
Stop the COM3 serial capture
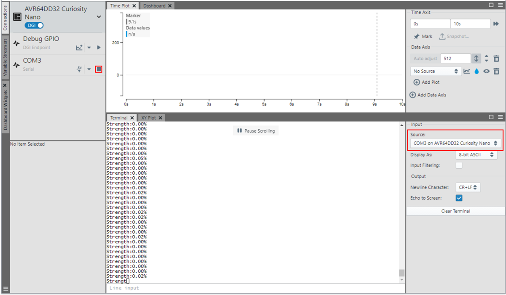coord(99,69)
